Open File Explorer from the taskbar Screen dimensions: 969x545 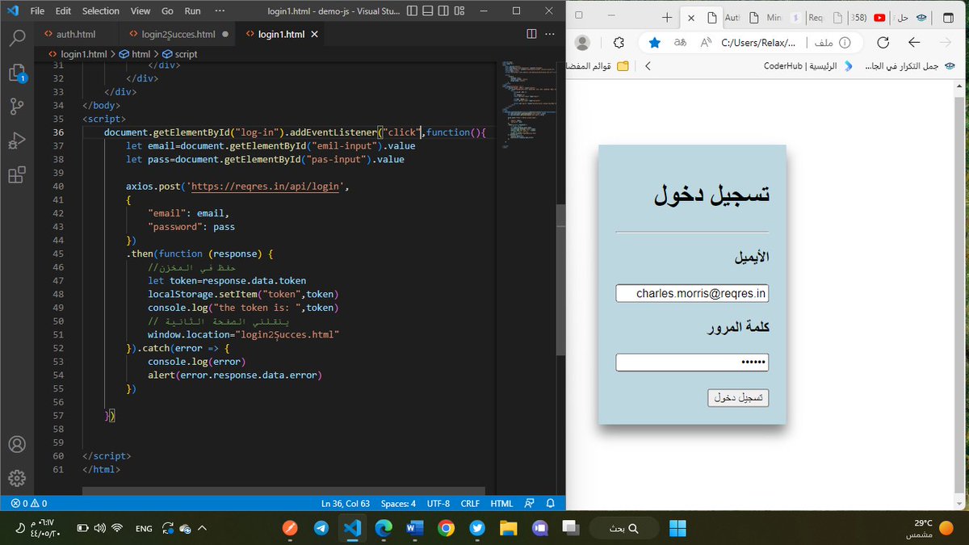pyautogui.click(x=508, y=528)
